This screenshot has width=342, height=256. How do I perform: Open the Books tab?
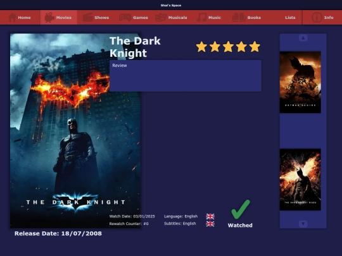pos(246,18)
